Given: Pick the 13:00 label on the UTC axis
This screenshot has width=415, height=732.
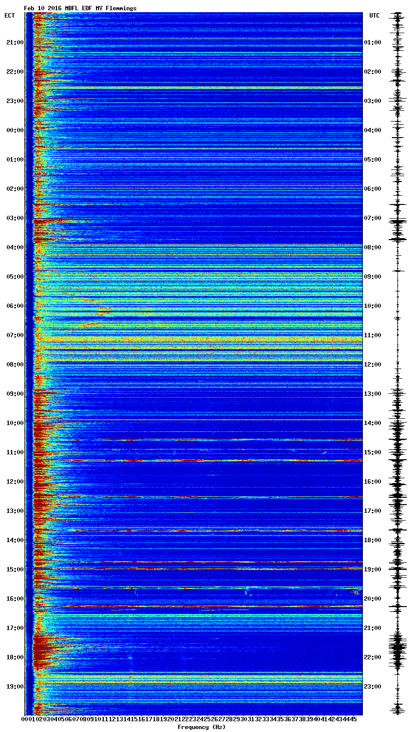Looking at the screenshot, I should 373,394.
